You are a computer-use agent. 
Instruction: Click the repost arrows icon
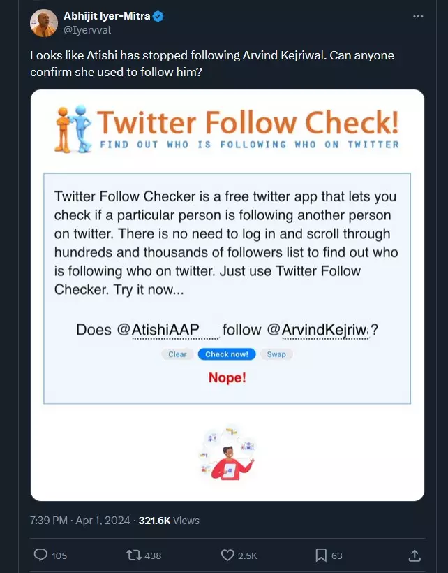coord(133,556)
